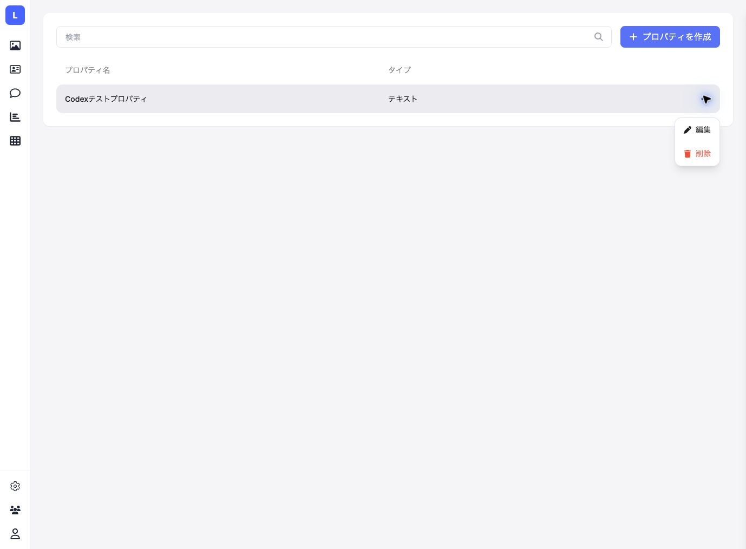The height and width of the screenshot is (549, 746).
Task: Choose 削除 from the row menu
Action: point(697,154)
